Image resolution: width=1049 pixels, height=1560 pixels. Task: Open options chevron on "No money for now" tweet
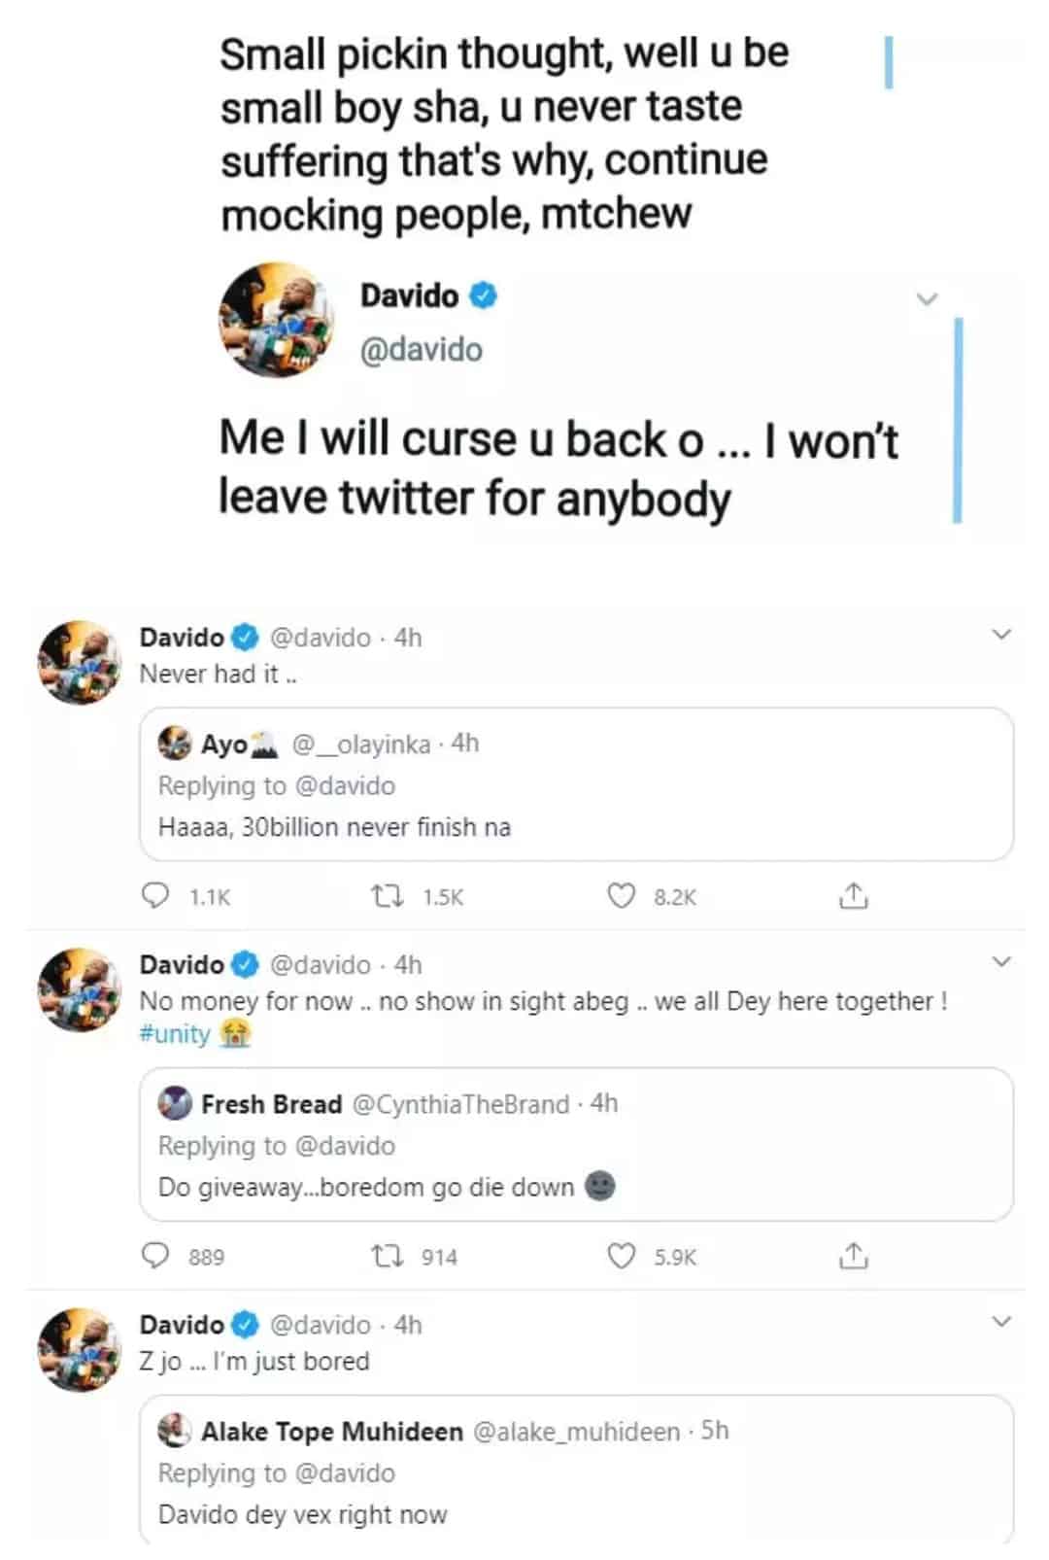[1001, 962]
